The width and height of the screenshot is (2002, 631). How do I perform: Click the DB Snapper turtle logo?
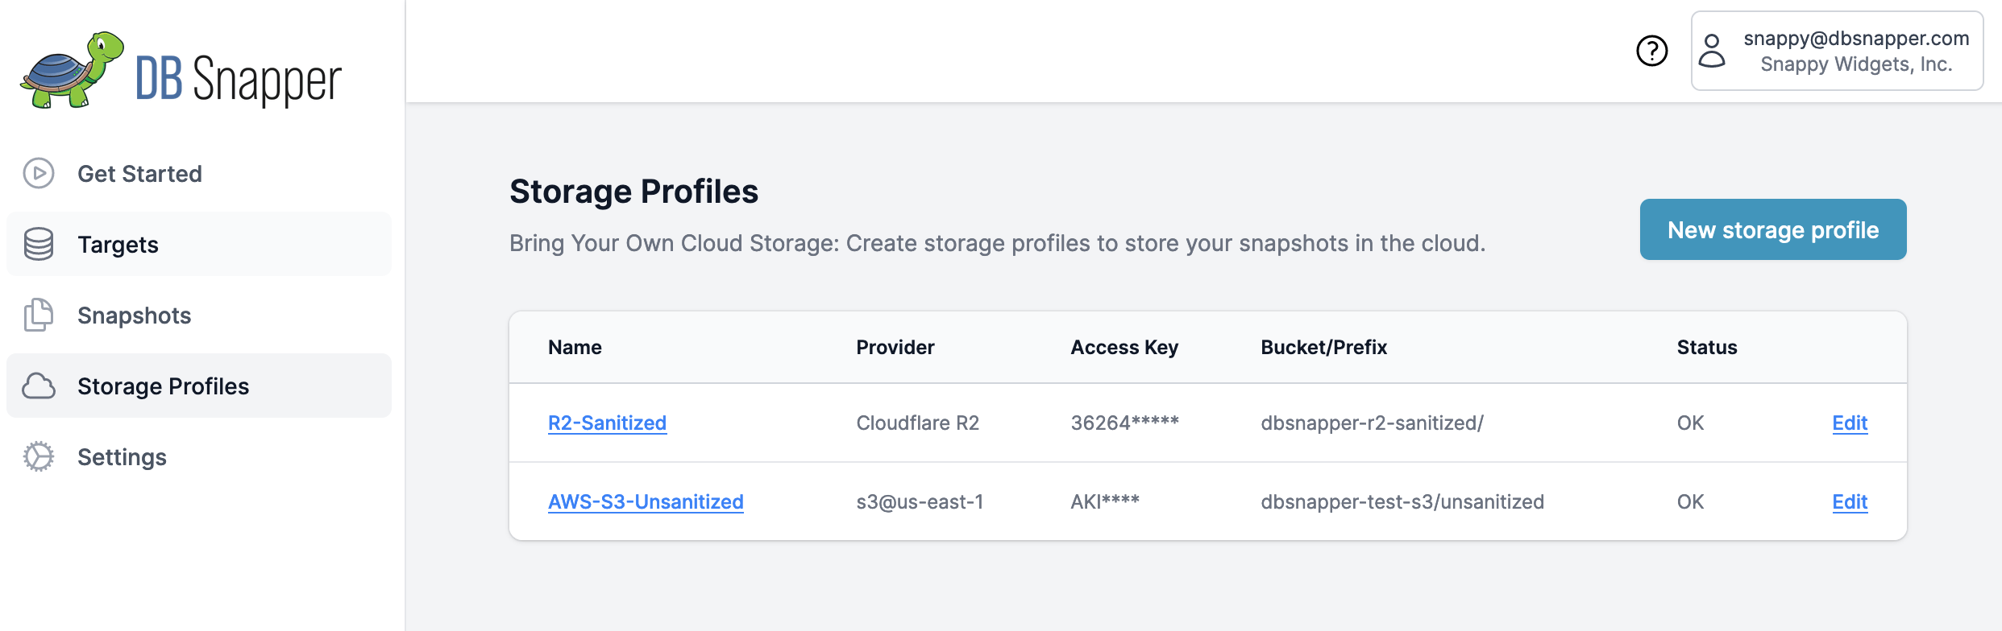tap(72, 70)
